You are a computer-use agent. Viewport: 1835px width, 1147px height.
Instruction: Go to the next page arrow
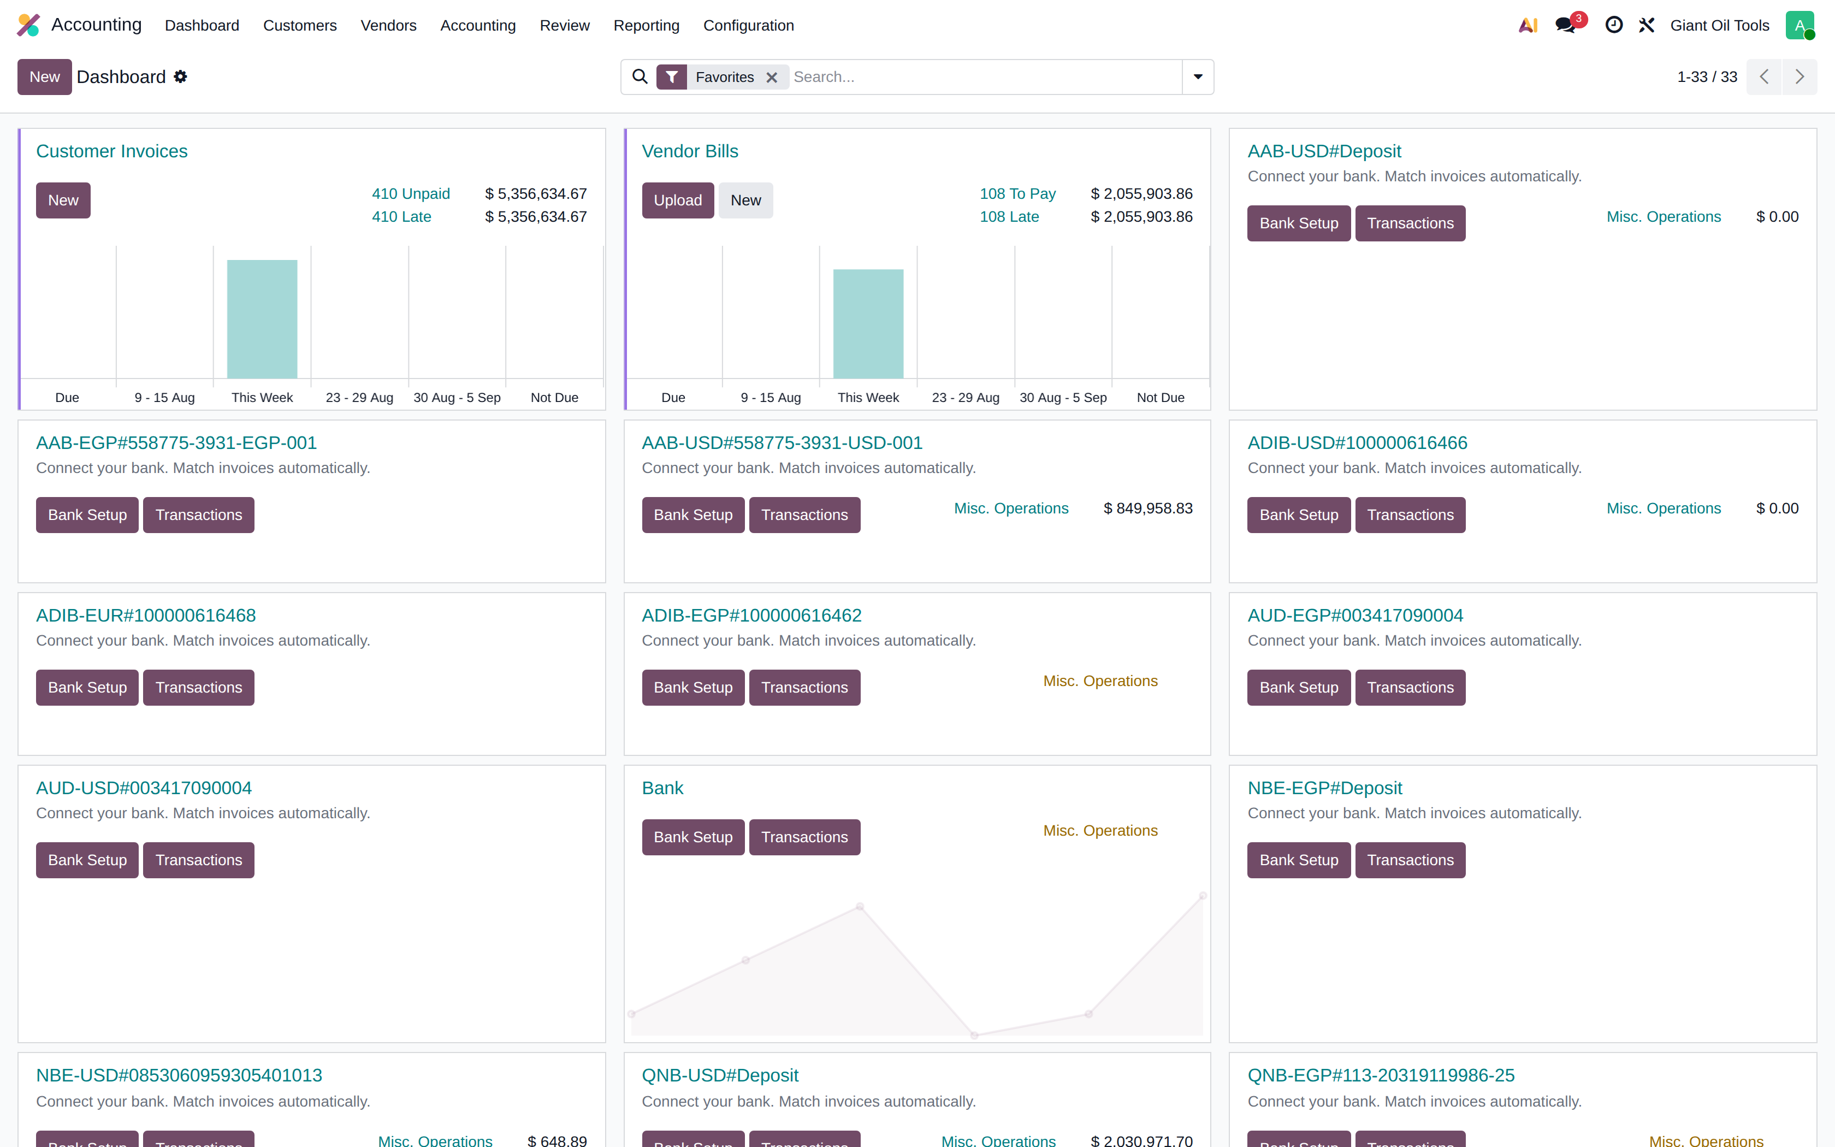(1800, 76)
